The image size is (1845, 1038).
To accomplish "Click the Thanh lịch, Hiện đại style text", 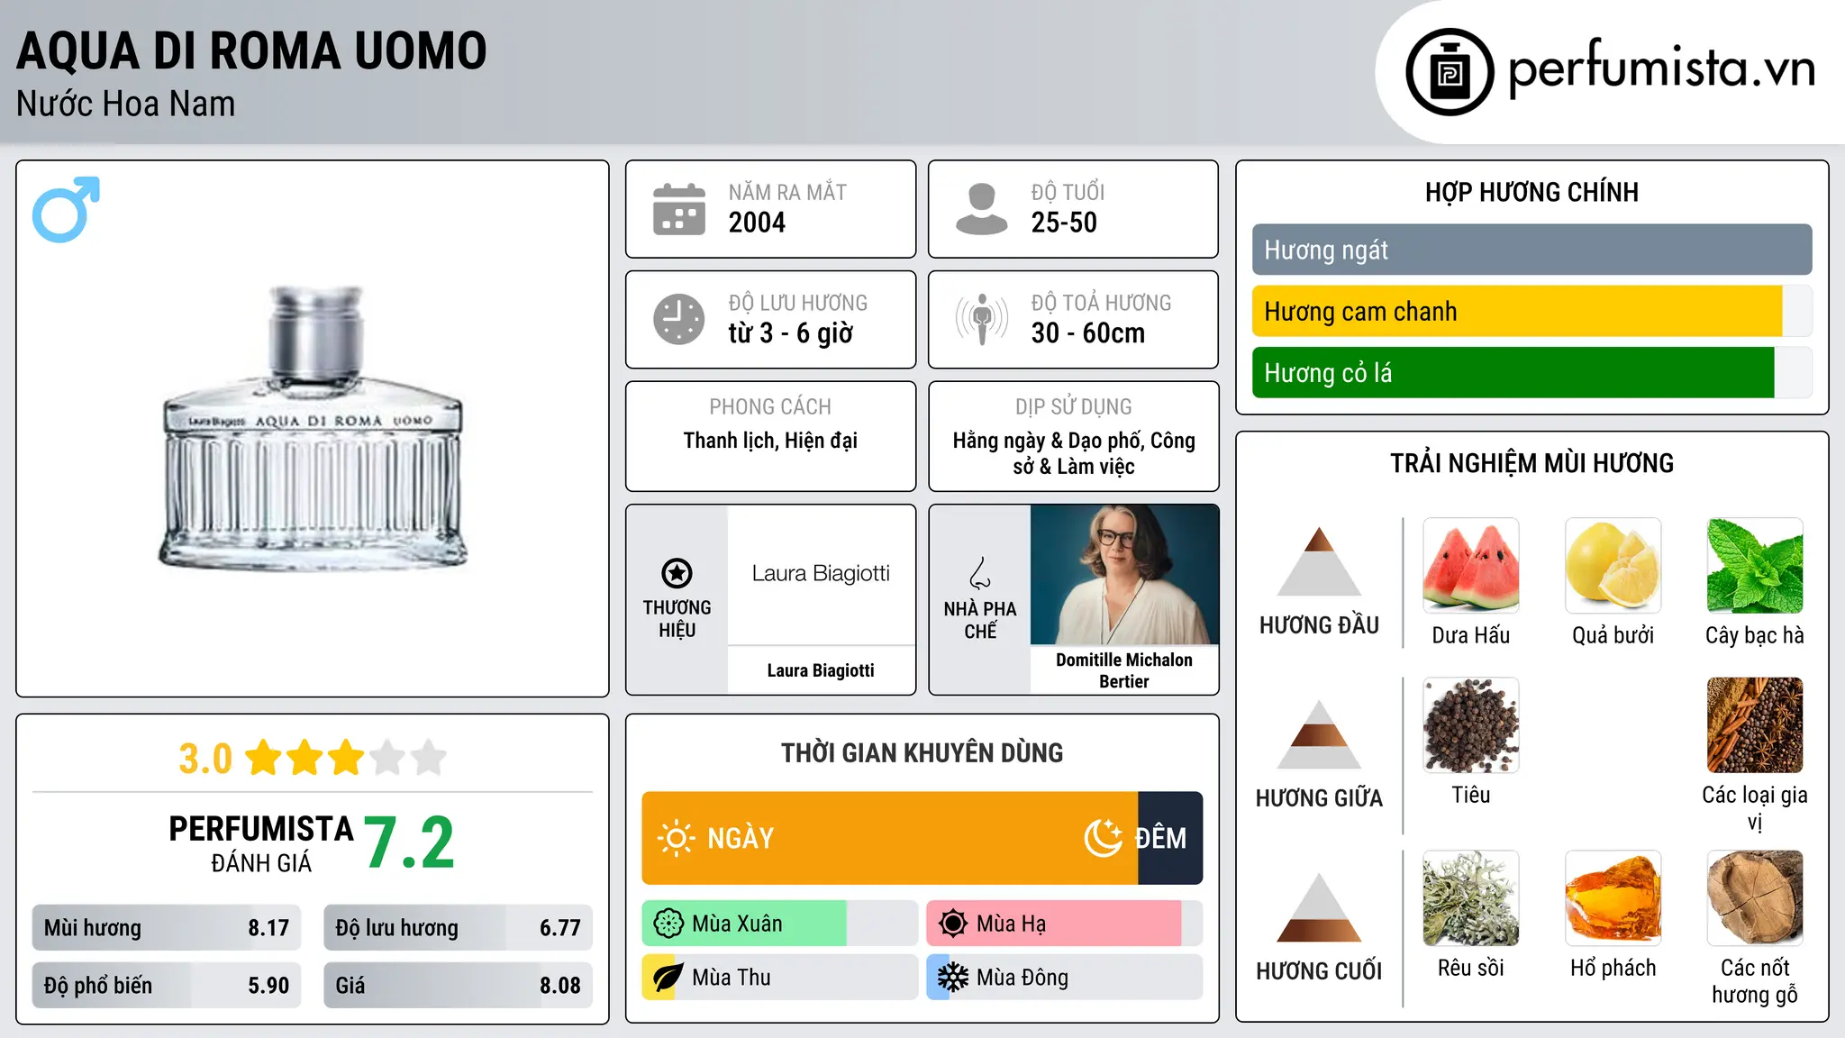I will (770, 441).
